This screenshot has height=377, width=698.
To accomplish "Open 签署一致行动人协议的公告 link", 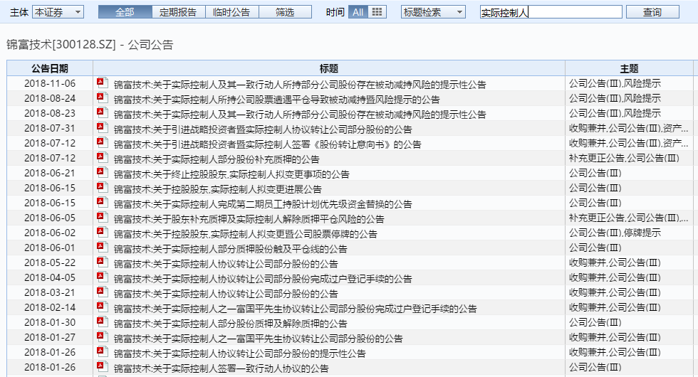I will click(222, 368).
